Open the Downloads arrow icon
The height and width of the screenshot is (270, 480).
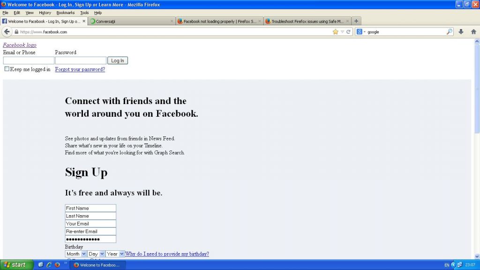461,31
